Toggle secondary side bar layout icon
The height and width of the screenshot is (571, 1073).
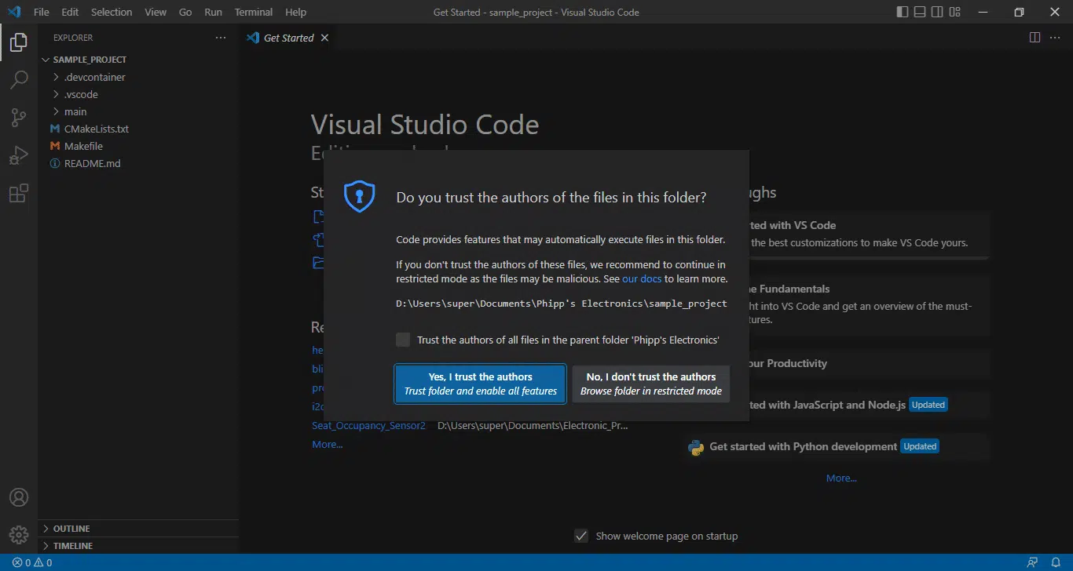[x=937, y=12]
